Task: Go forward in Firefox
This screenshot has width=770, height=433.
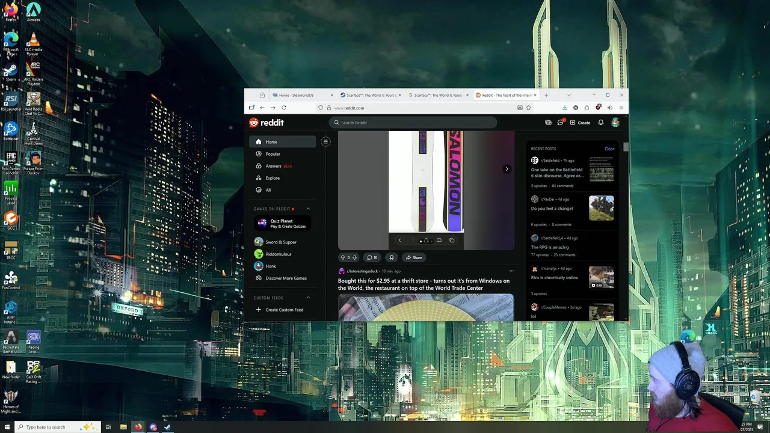Action: click(273, 108)
